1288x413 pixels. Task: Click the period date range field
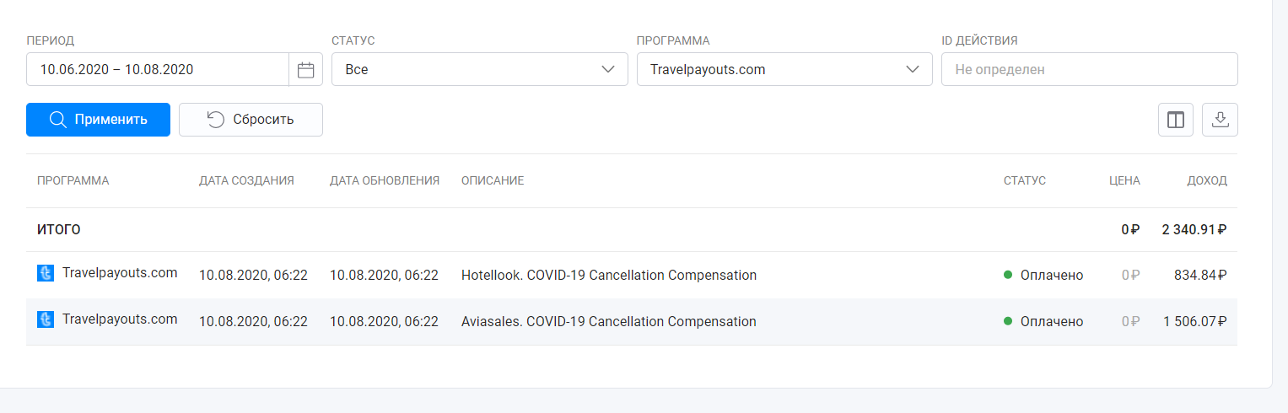pos(158,69)
